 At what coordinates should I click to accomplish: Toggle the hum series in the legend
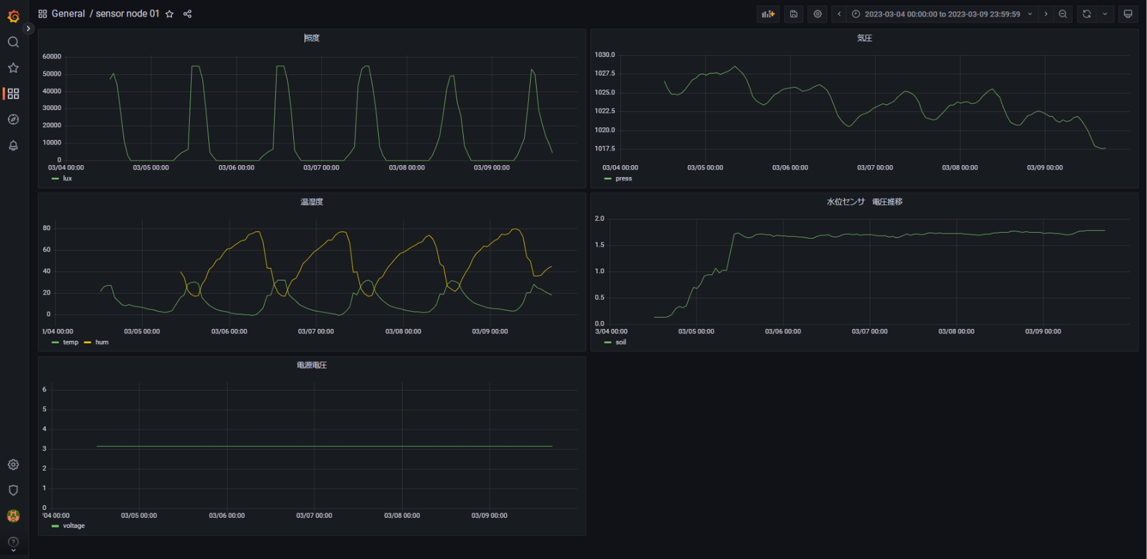click(x=101, y=342)
